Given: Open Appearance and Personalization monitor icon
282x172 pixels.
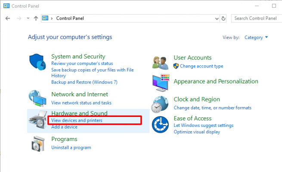Looking at the screenshot, I should tap(161, 81).
